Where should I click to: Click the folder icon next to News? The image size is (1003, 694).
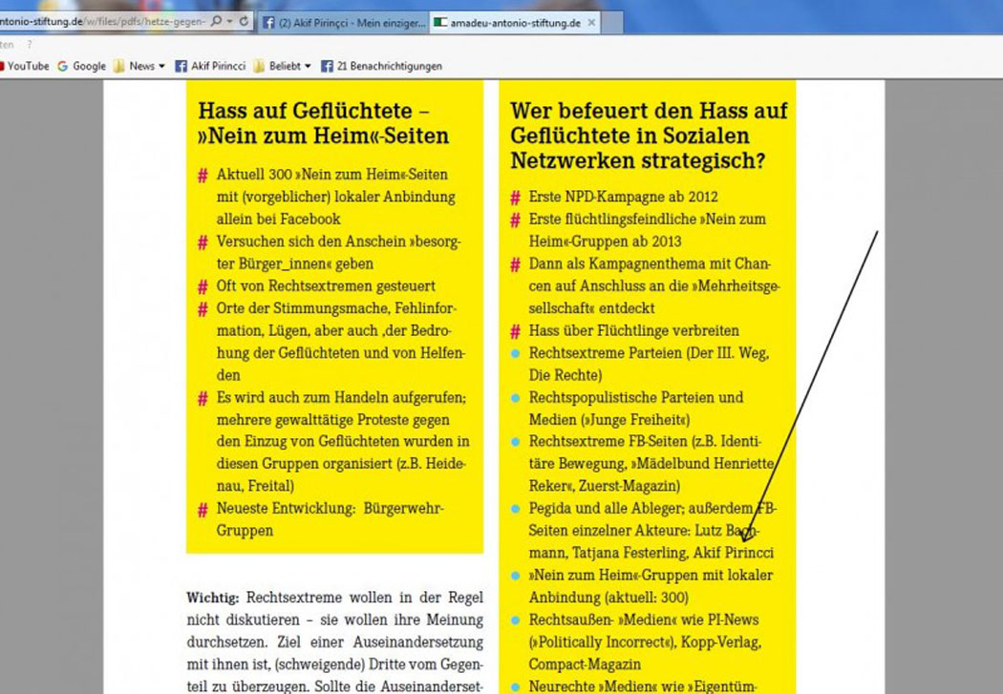click(119, 66)
